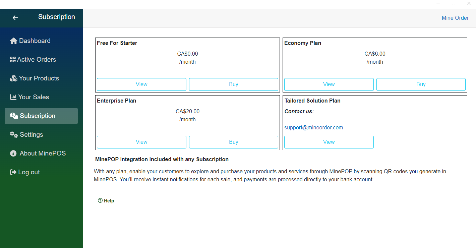View the Enterprise Plan details

pos(141,142)
